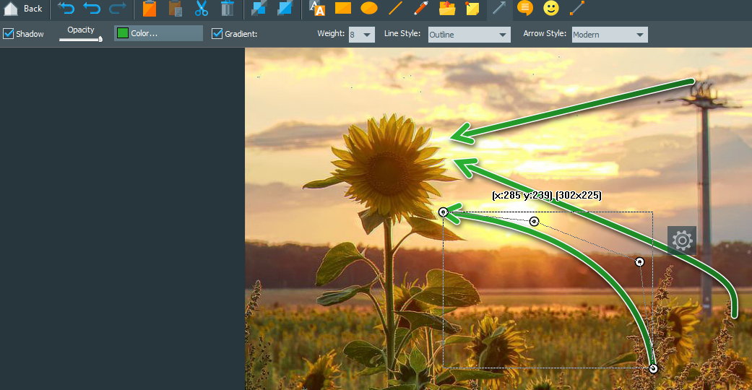Select the orange ellipse shape tool
The width and height of the screenshot is (752, 390).
pos(369,9)
